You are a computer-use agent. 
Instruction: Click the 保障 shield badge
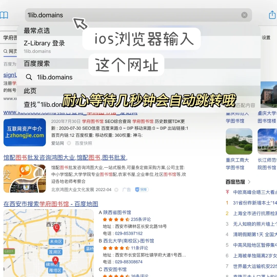[142, 190]
